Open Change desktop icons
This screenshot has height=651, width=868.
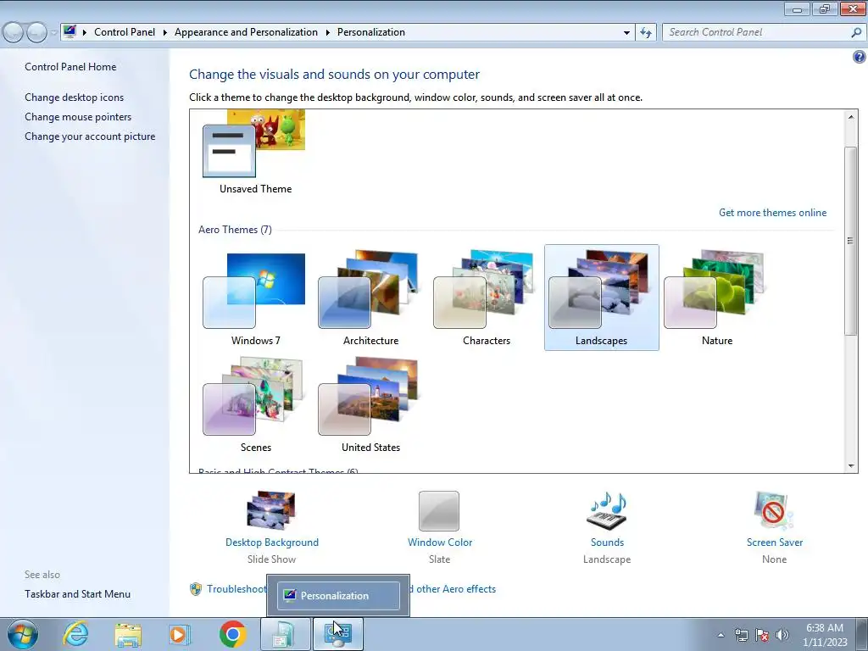(x=75, y=97)
